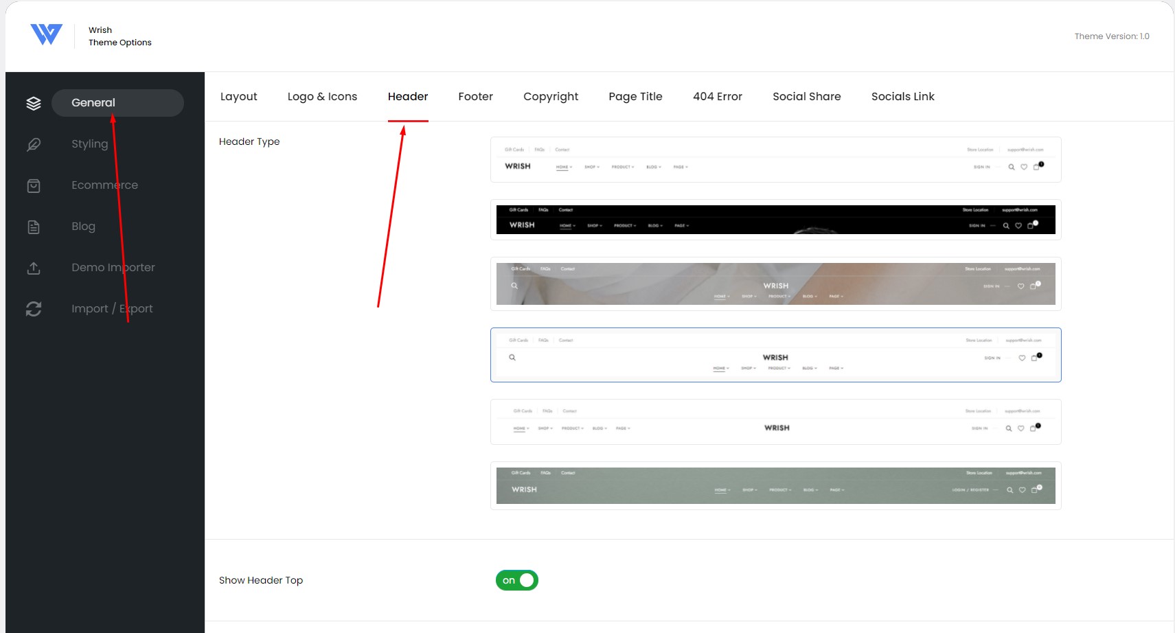1175x633 pixels.
Task: Click the Blog document icon
Action: pyautogui.click(x=34, y=227)
